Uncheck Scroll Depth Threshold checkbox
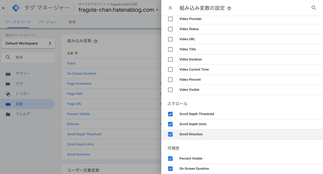Screen dimensions: 323x174 (170, 114)
